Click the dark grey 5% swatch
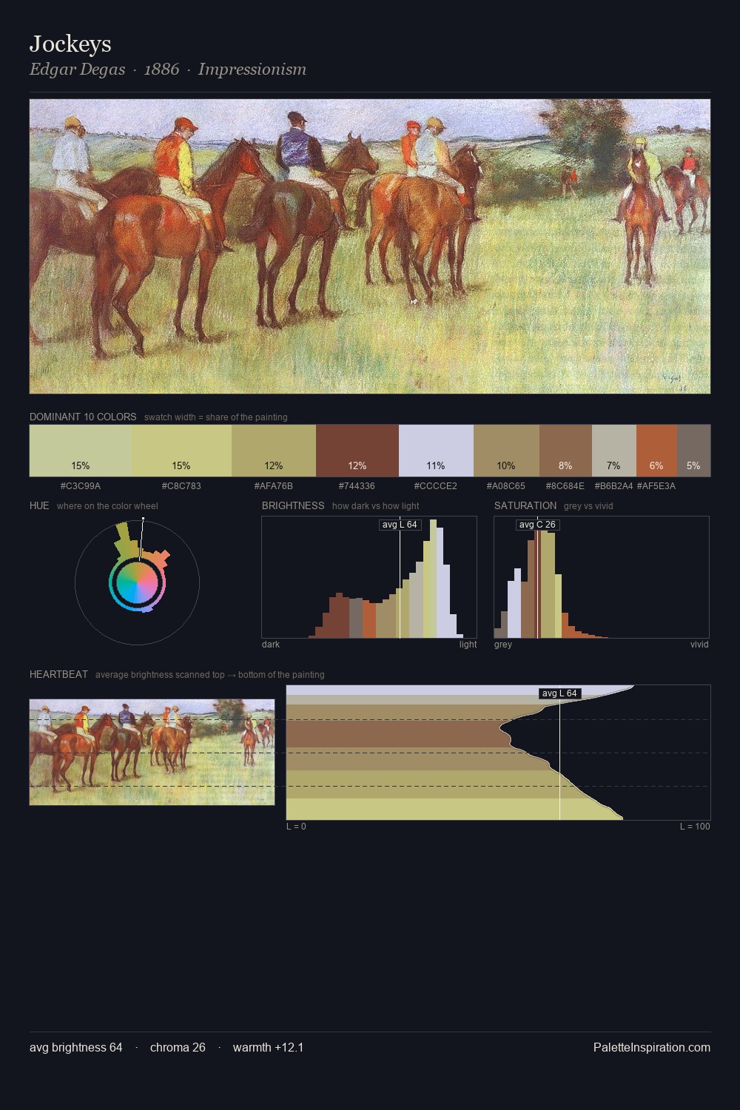The image size is (740, 1110). pos(693,451)
